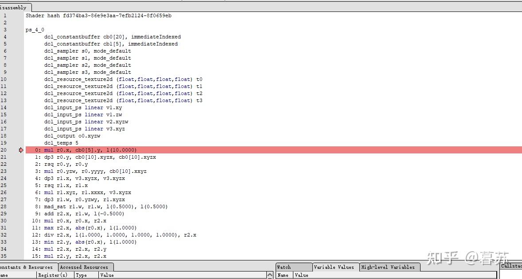Click the scroll-up arrow on the resources panel
The height and width of the screenshot is (279, 522).
point(270,275)
